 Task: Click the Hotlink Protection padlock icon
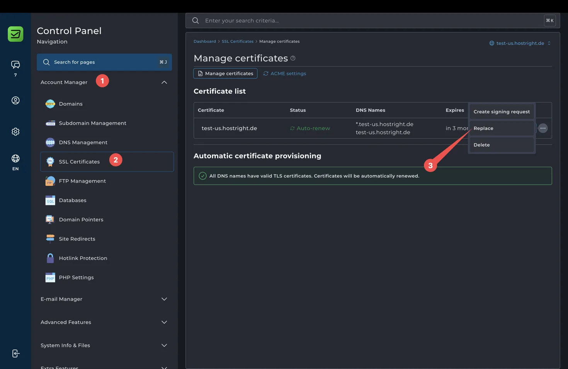tap(50, 258)
